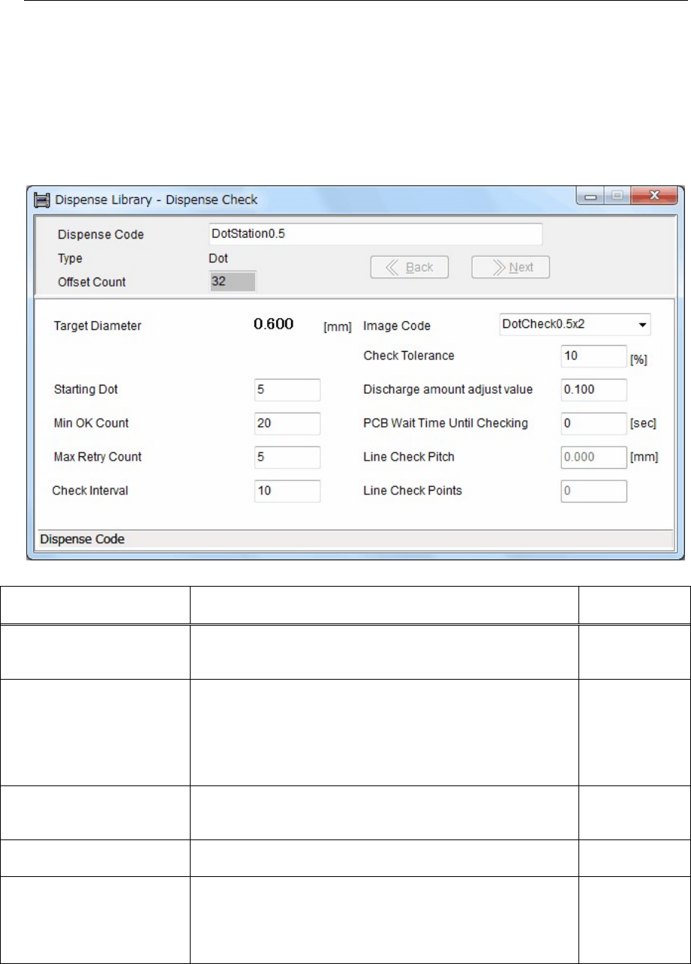The image size is (691, 964).
Task: Click the Line Check Pitch field
Action: pos(593,457)
